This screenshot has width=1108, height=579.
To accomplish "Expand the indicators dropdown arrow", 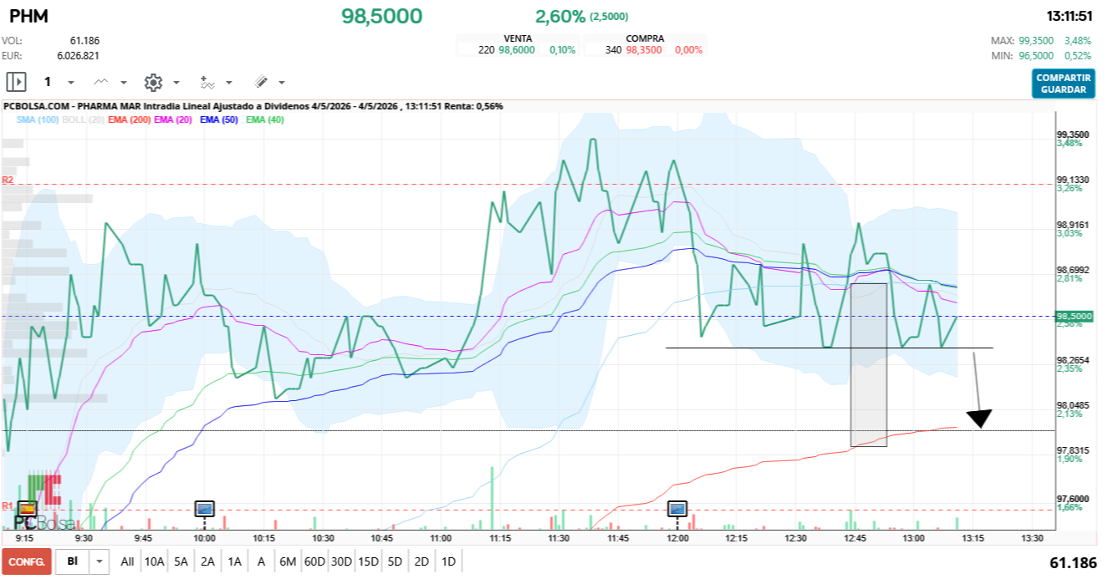I will click(229, 83).
